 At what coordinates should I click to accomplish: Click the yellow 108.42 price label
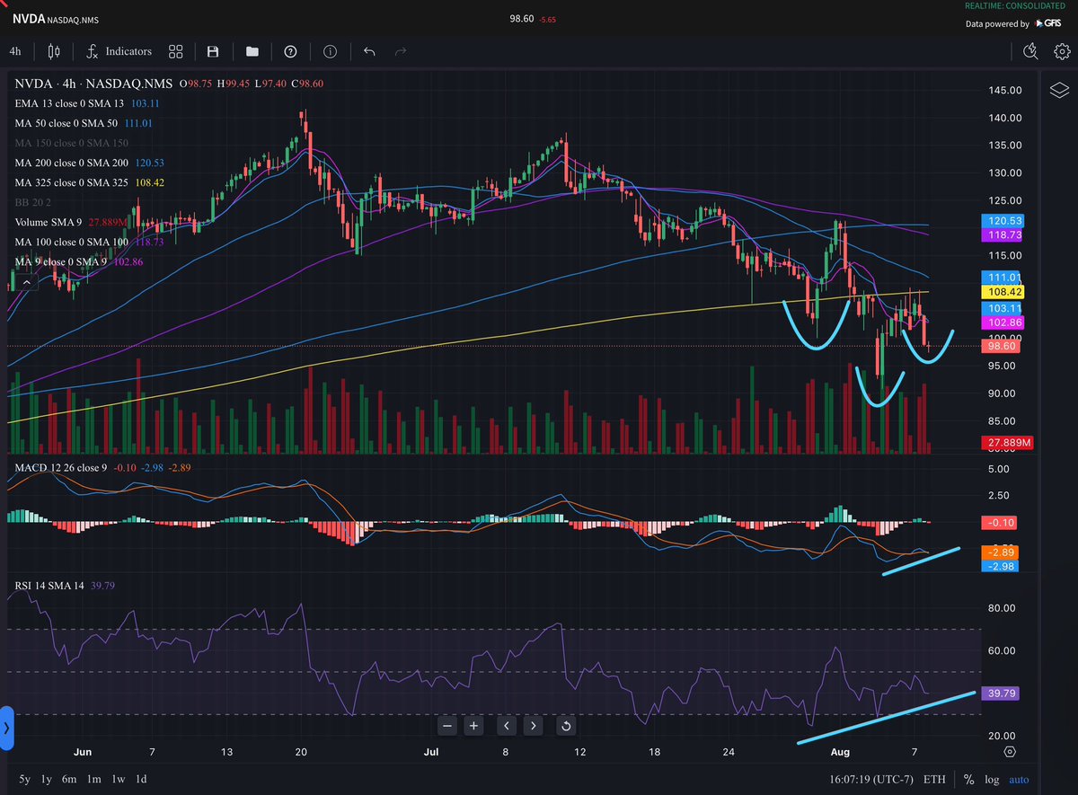coord(1004,292)
